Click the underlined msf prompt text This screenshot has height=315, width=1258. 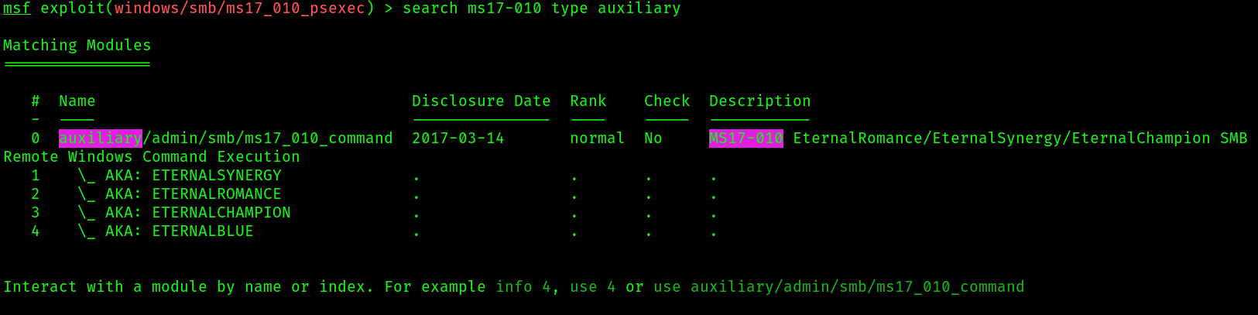(x=17, y=9)
